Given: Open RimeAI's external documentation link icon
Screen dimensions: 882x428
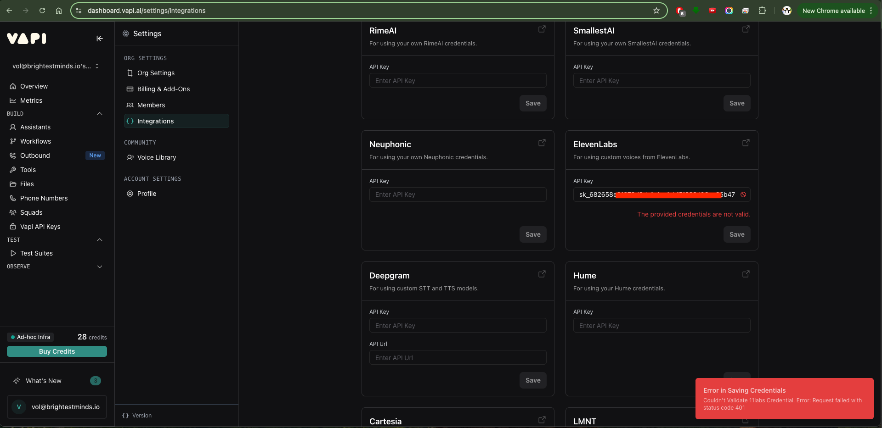Looking at the screenshot, I should click(542, 29).
